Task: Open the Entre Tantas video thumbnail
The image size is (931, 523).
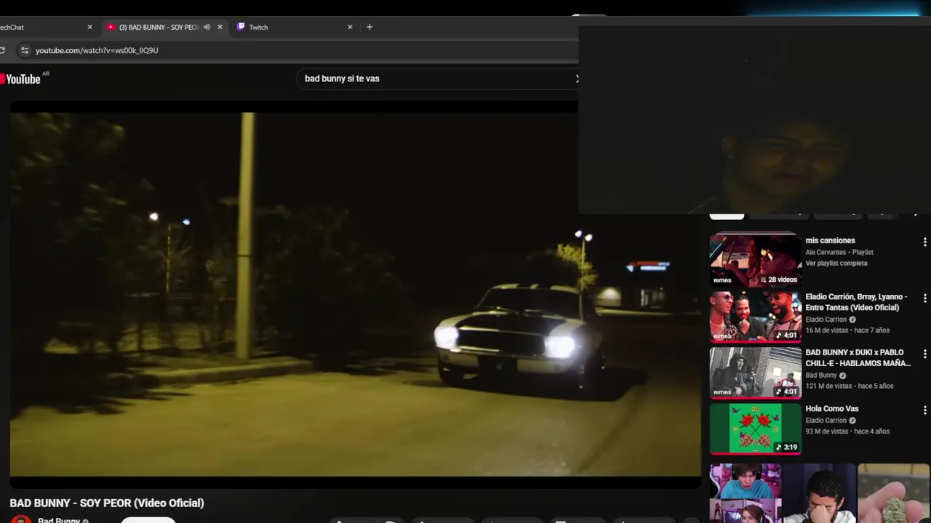Action: point(756,316)
